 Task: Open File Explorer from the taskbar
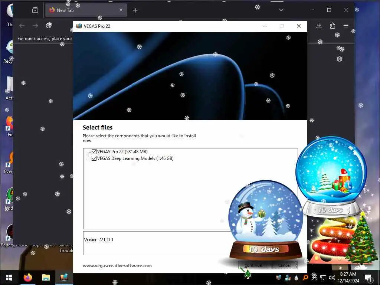(x=46, y=278)
